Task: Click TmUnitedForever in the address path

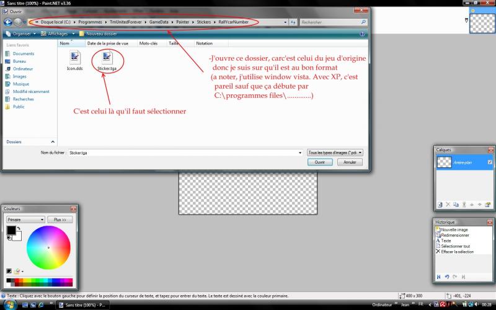Action: (x=126, y=22)
